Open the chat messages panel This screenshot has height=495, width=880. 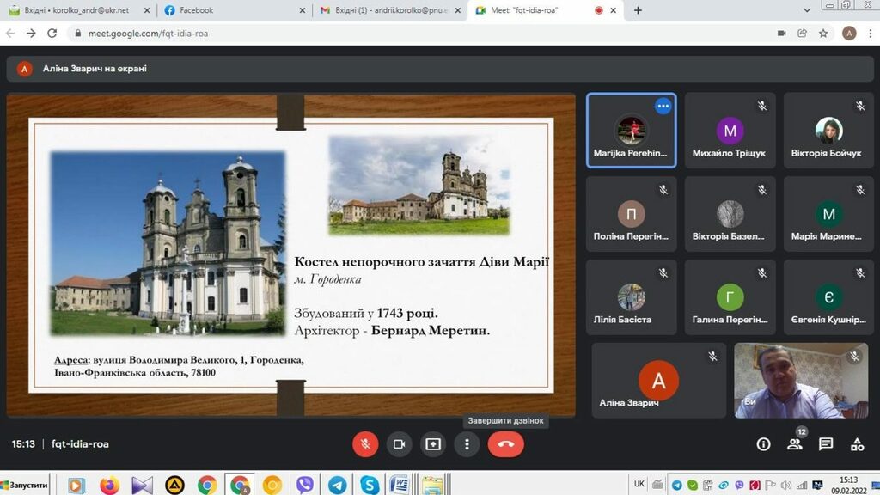826,444
